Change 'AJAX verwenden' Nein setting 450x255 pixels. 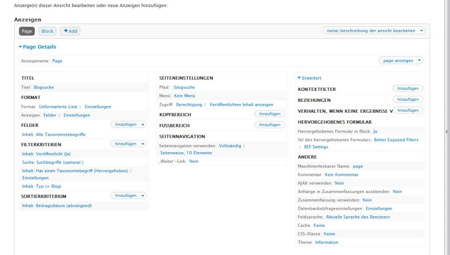339,182
